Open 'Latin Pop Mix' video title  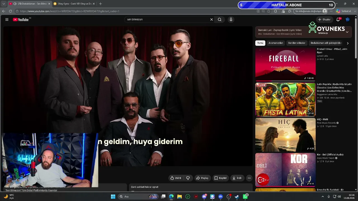click(334, 87)
